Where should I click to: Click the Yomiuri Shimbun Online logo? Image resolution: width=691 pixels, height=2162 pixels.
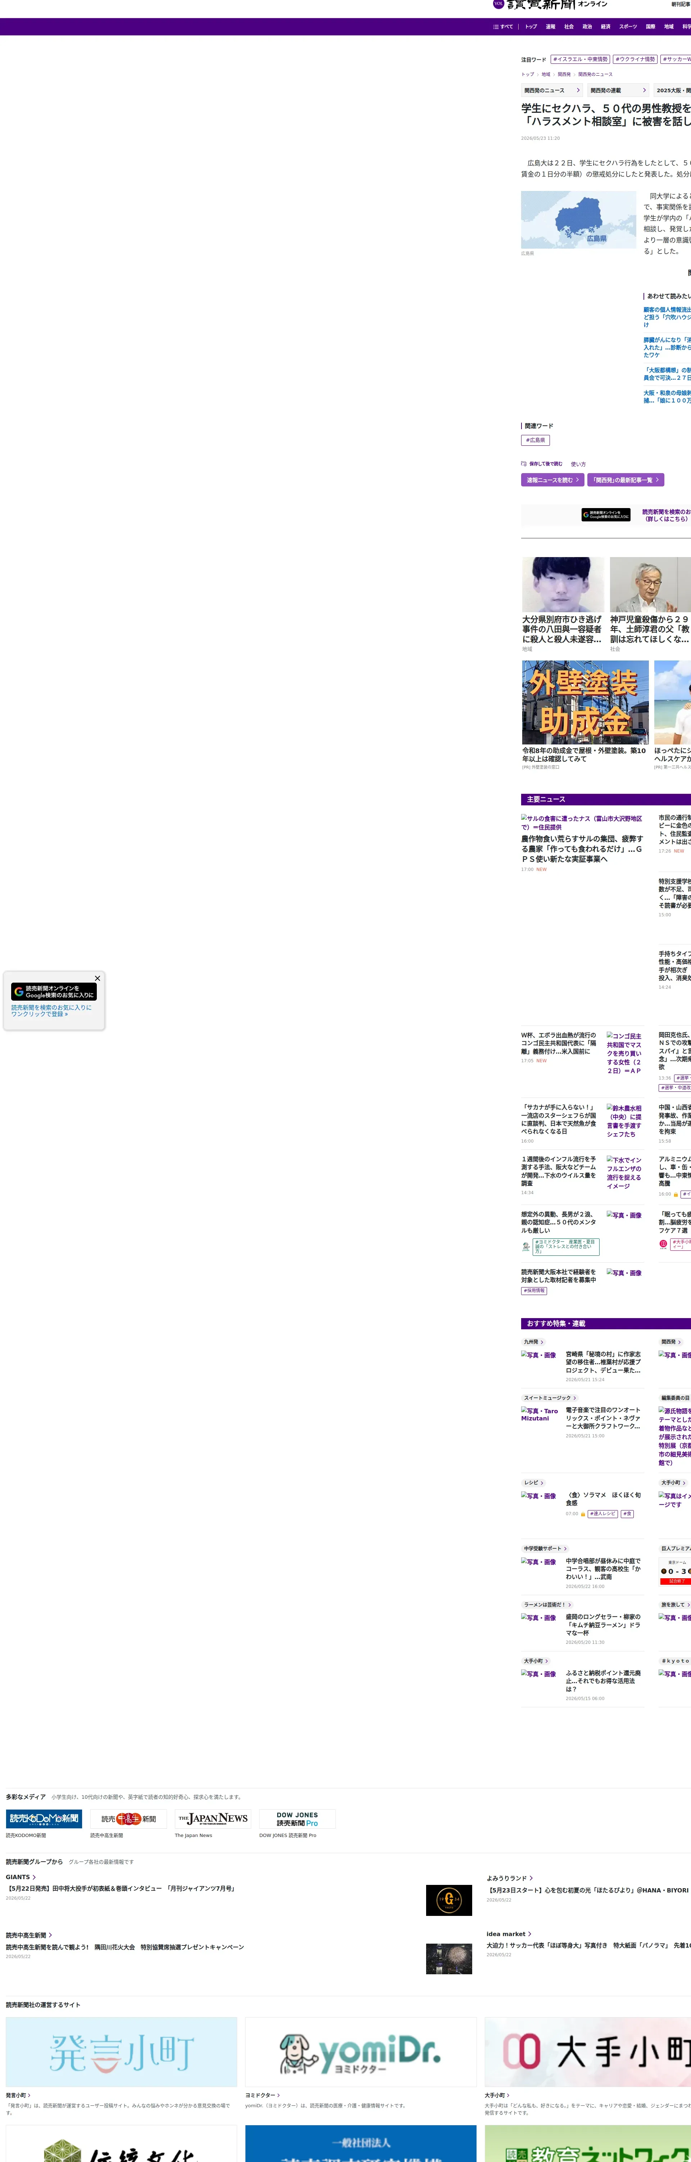tap(550, 5)
